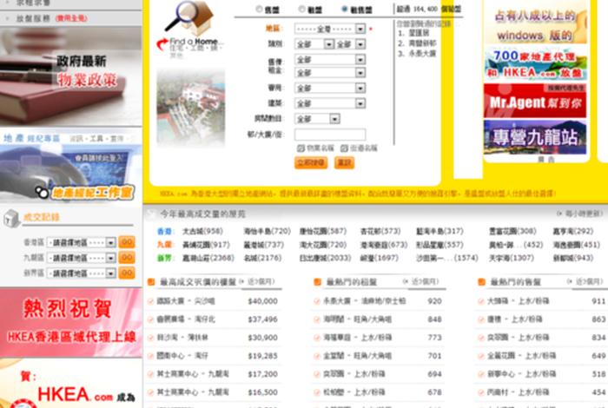Click the check-circle icon on the $19,285 row

coord(151,356)
